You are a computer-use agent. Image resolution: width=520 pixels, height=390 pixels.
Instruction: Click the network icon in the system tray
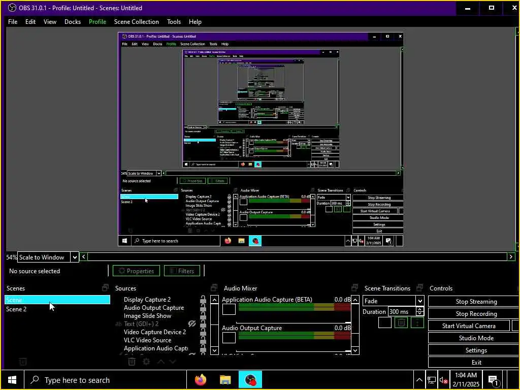pyautogui.click(x=432, y=380)
